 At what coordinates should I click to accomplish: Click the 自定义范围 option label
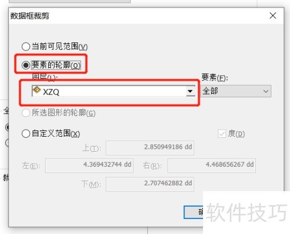[56, 133]
